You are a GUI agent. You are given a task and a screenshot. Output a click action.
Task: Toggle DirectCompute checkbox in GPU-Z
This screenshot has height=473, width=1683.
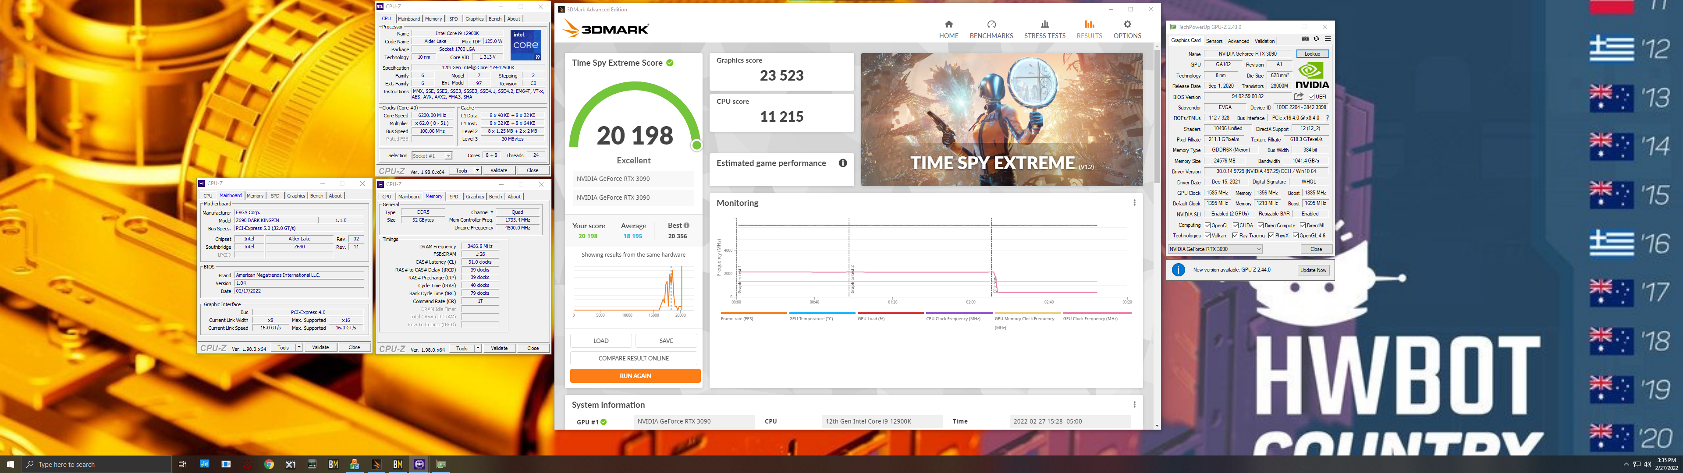(x=1260, y=226)
